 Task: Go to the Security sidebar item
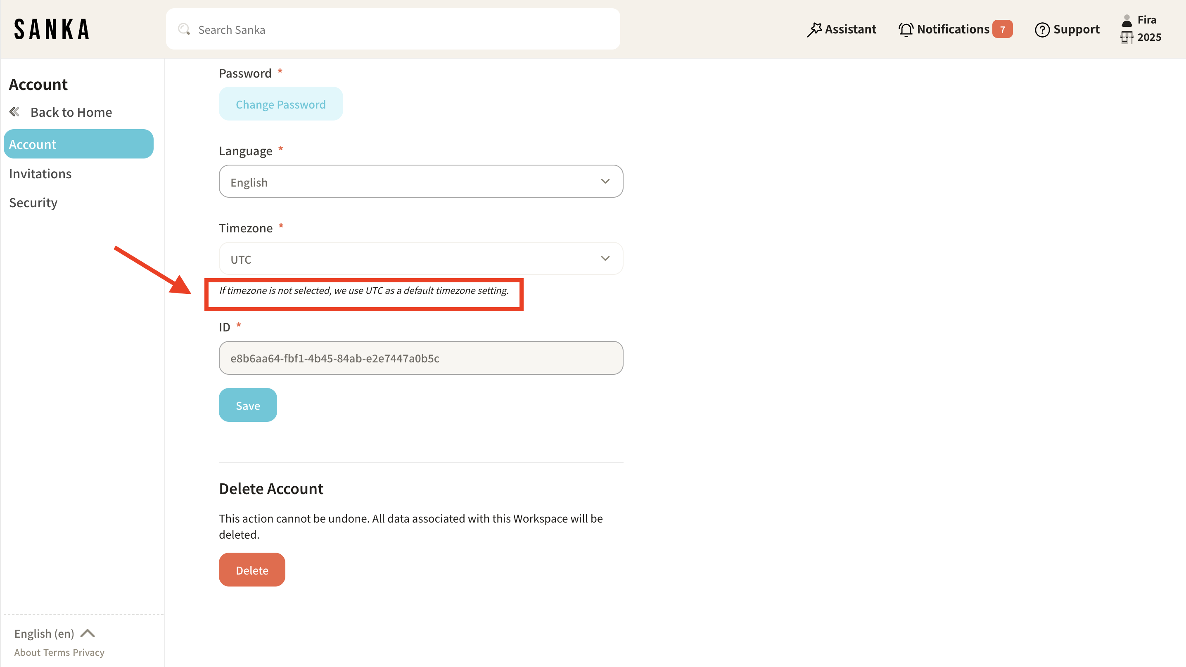click(33, 203)
